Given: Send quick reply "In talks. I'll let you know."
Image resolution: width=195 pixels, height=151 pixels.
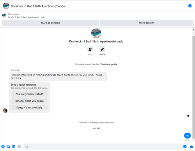Looking at the screenshot, I should click(x=29, y=101).
